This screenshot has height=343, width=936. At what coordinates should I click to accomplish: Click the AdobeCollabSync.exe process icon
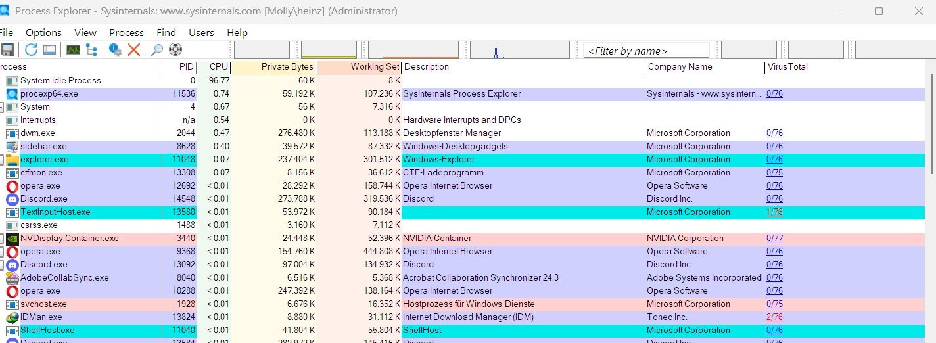12,278
